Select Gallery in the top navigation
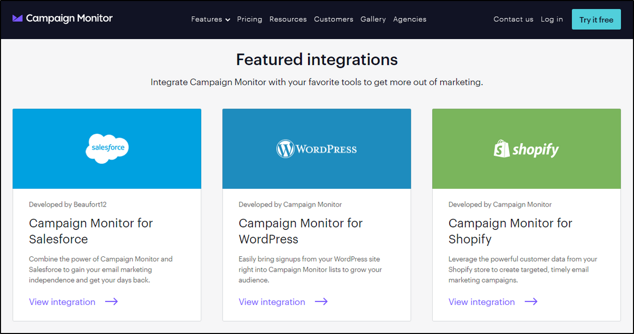634x334 pixels. (x=373, y=20)
